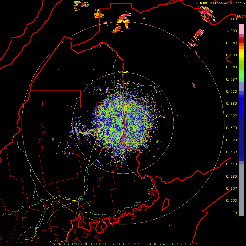Pick the red swatch on the color bar
This screenshot has height=246, width=246.
click(241, 41)
